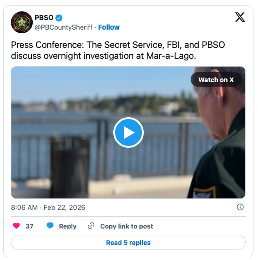Like the post with heart icon
This screenshot has width=258, height=260.
(x=16, y=226)
